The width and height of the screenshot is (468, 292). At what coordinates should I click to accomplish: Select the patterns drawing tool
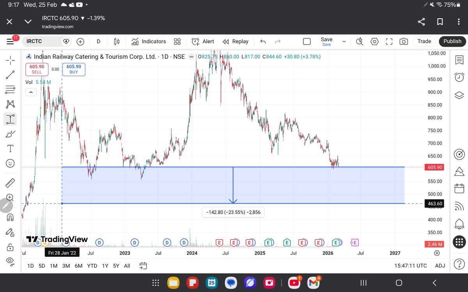click(x=10, y=104)
